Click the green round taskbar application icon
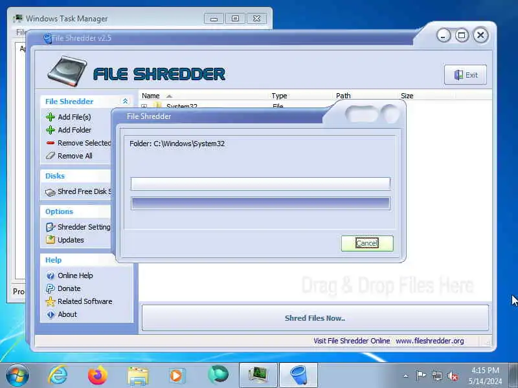The height and width of the screenshot is (388, 518). [x=218, y=375]
